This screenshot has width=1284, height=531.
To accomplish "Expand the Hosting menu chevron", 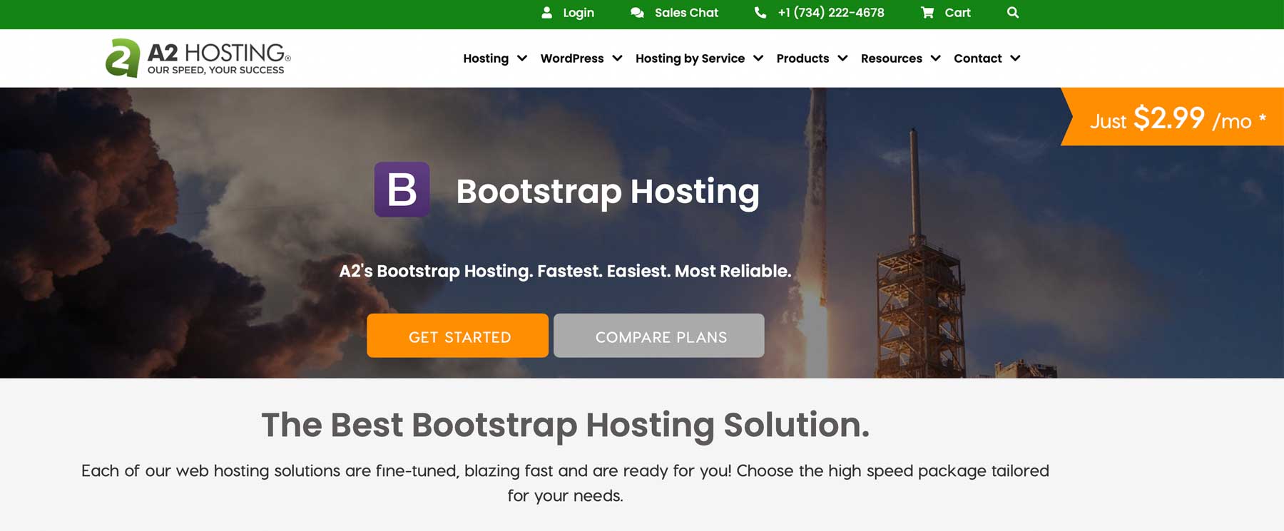I will tap(522, 58).
